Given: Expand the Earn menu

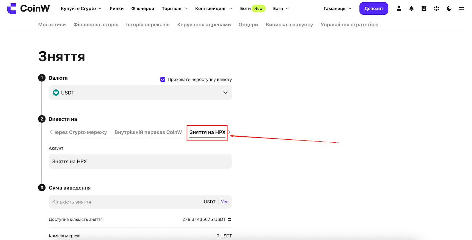Looking at the screenshot, I should click(281, 9).
